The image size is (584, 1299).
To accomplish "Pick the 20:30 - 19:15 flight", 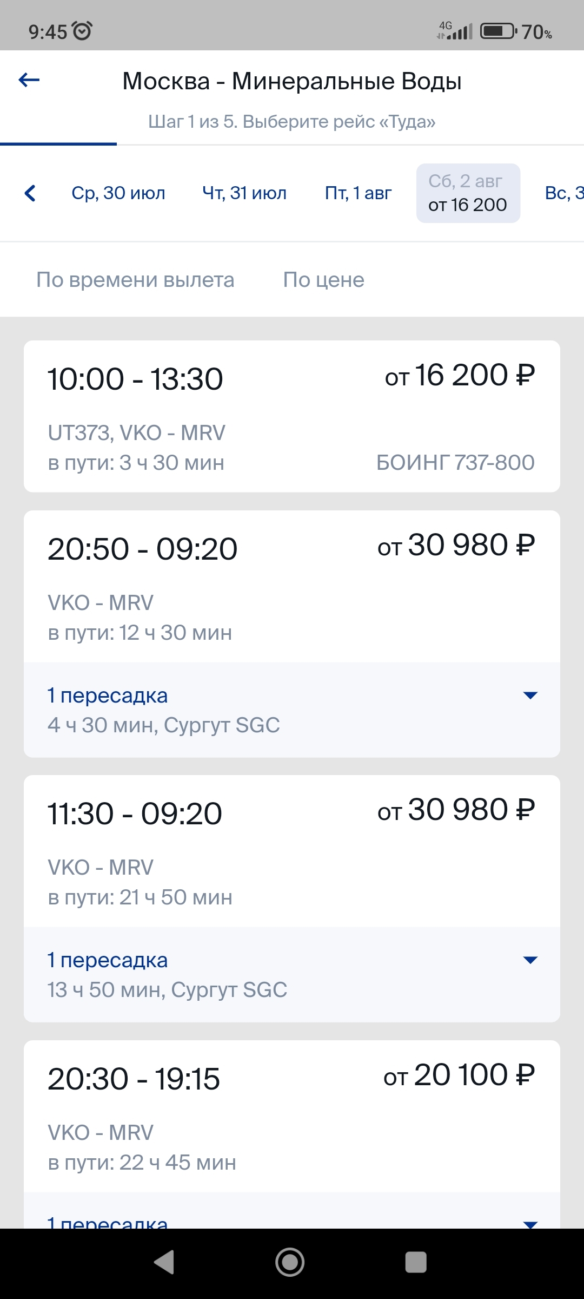I will coord(292,1115).
